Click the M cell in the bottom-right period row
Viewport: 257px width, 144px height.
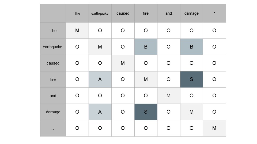[214, 128]
